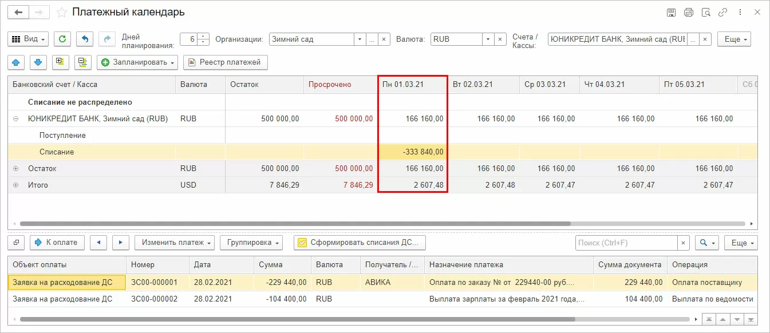The width and height of the screenshot is (770, 333).
Task: Click the Просрочено column header
Action: [x=340, y=84]
